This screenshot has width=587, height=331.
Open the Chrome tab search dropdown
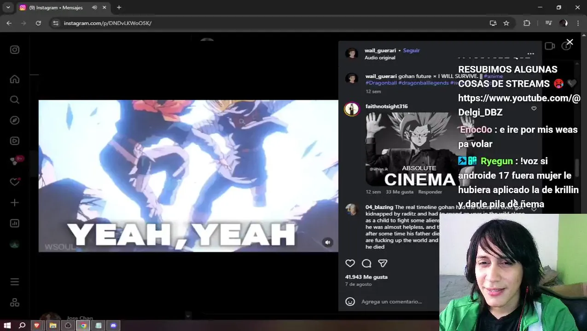pos(8,7)
